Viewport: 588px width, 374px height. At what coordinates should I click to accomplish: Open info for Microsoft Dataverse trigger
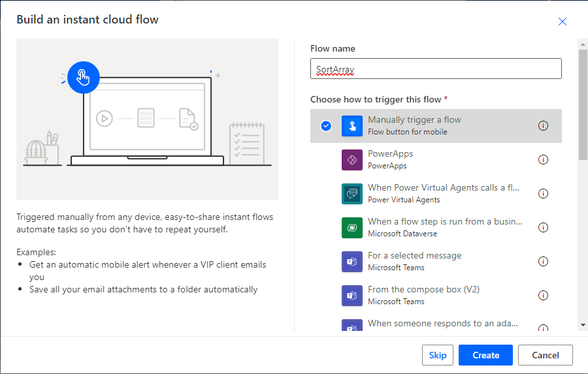click(543, 228)
